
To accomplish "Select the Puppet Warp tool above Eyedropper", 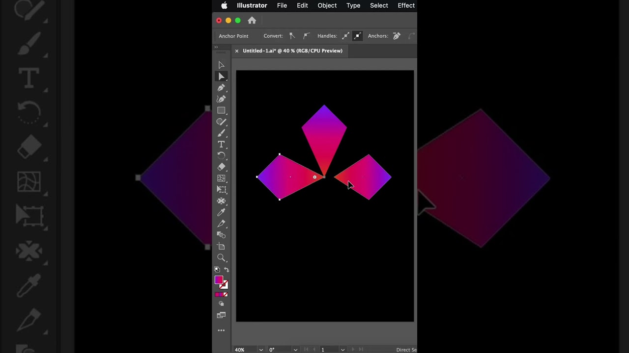I will pos(221,201).
